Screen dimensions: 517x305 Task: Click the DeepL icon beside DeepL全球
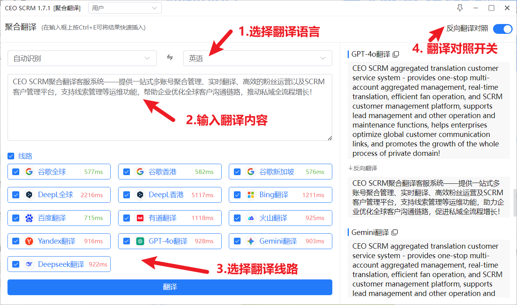pos(29,195)
